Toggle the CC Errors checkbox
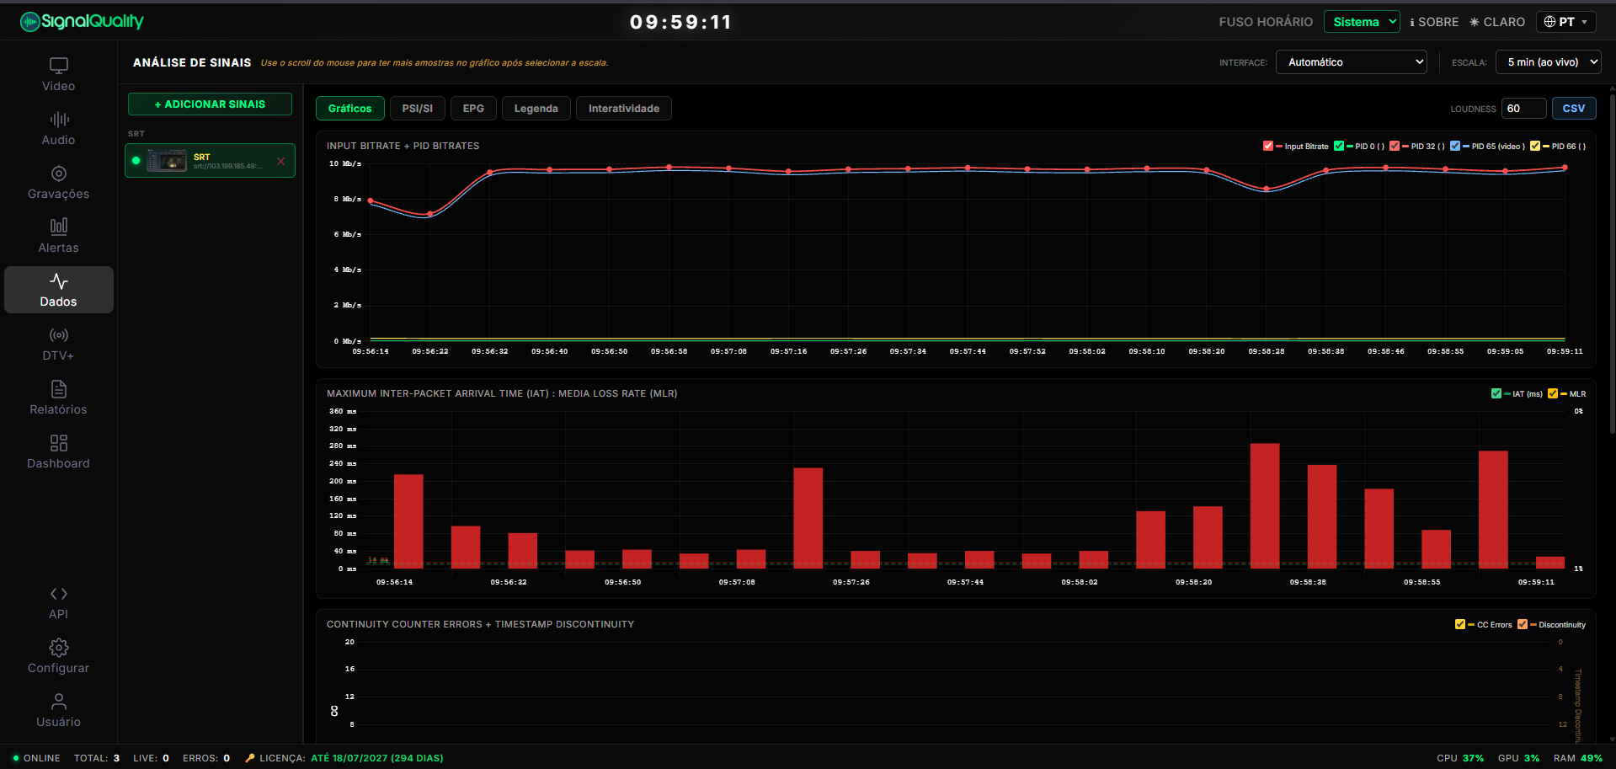This screenshot has height=769, width=1616. click(1460, 624)
